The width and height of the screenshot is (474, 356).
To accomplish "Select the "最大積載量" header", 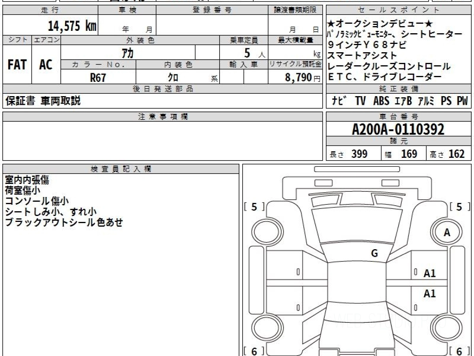I will pyautogui.click(x=295, y=40).
